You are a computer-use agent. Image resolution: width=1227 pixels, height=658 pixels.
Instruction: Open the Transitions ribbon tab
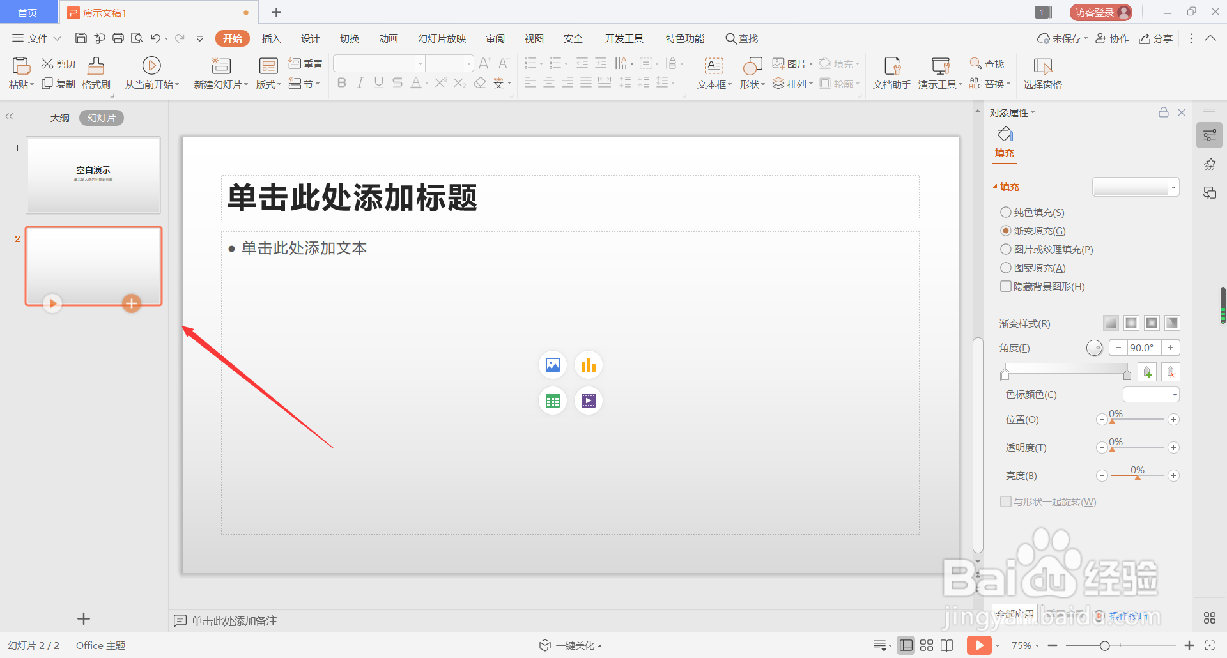coord(350,38)
